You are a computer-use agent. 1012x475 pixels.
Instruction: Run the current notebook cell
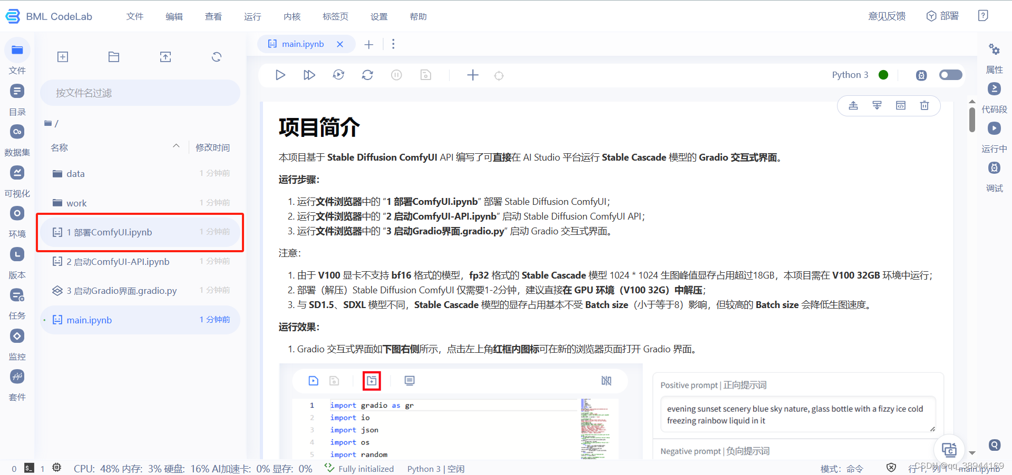(x=280, y=75)
